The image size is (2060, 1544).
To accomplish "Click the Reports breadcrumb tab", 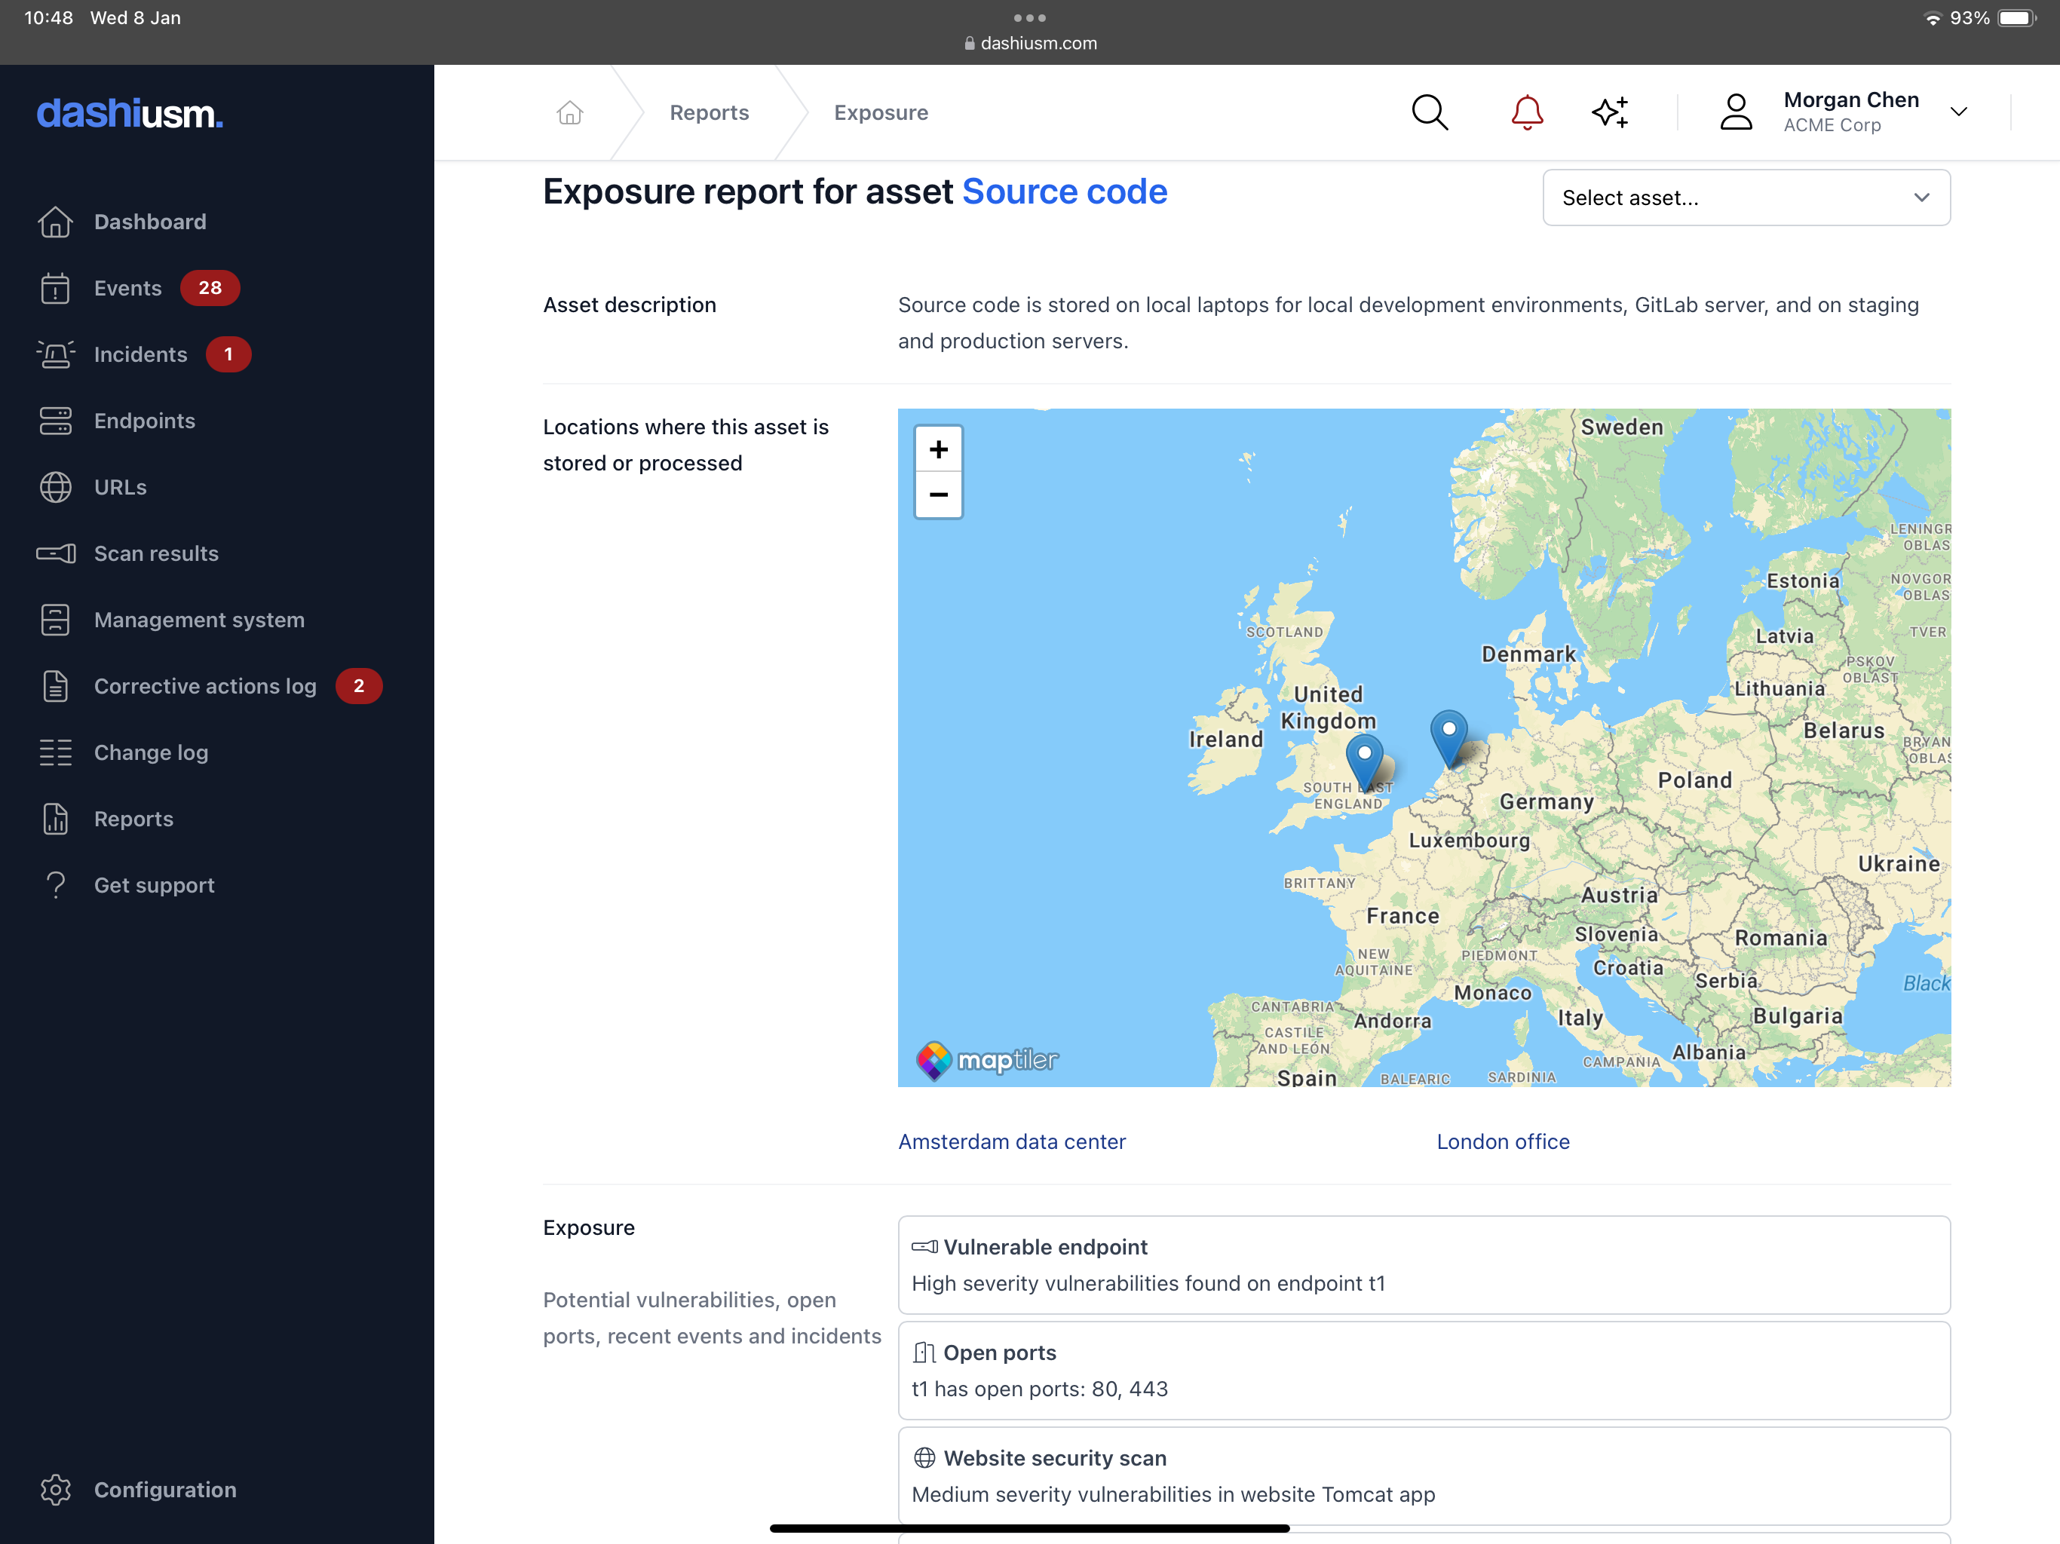I will pyautogui.click(x=709, y=112).
